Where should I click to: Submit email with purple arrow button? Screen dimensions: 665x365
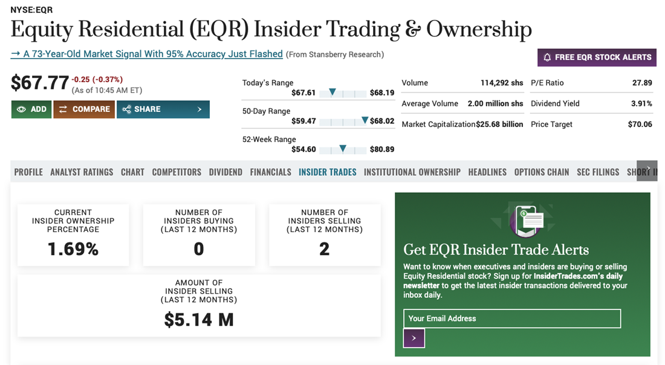point(414,338)
